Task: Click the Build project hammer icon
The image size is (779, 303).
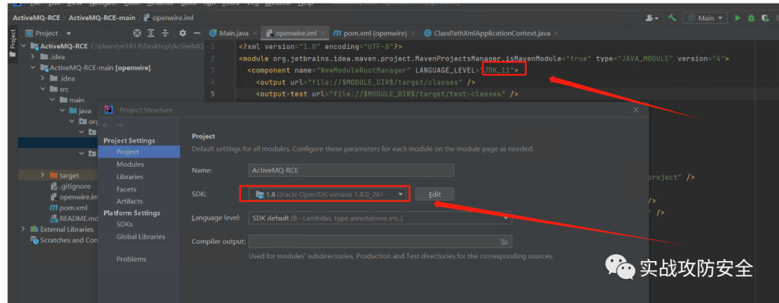Action: point(672,18)
